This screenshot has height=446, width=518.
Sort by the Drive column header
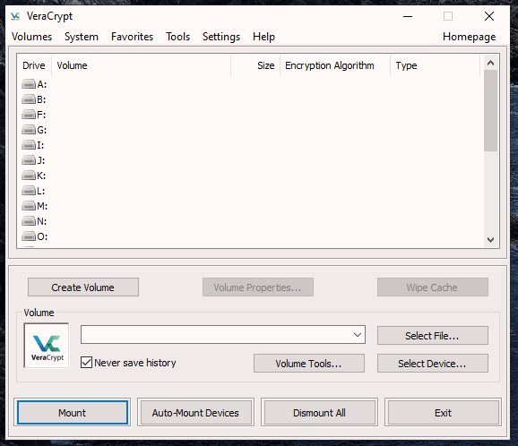(x=34, y=65)
